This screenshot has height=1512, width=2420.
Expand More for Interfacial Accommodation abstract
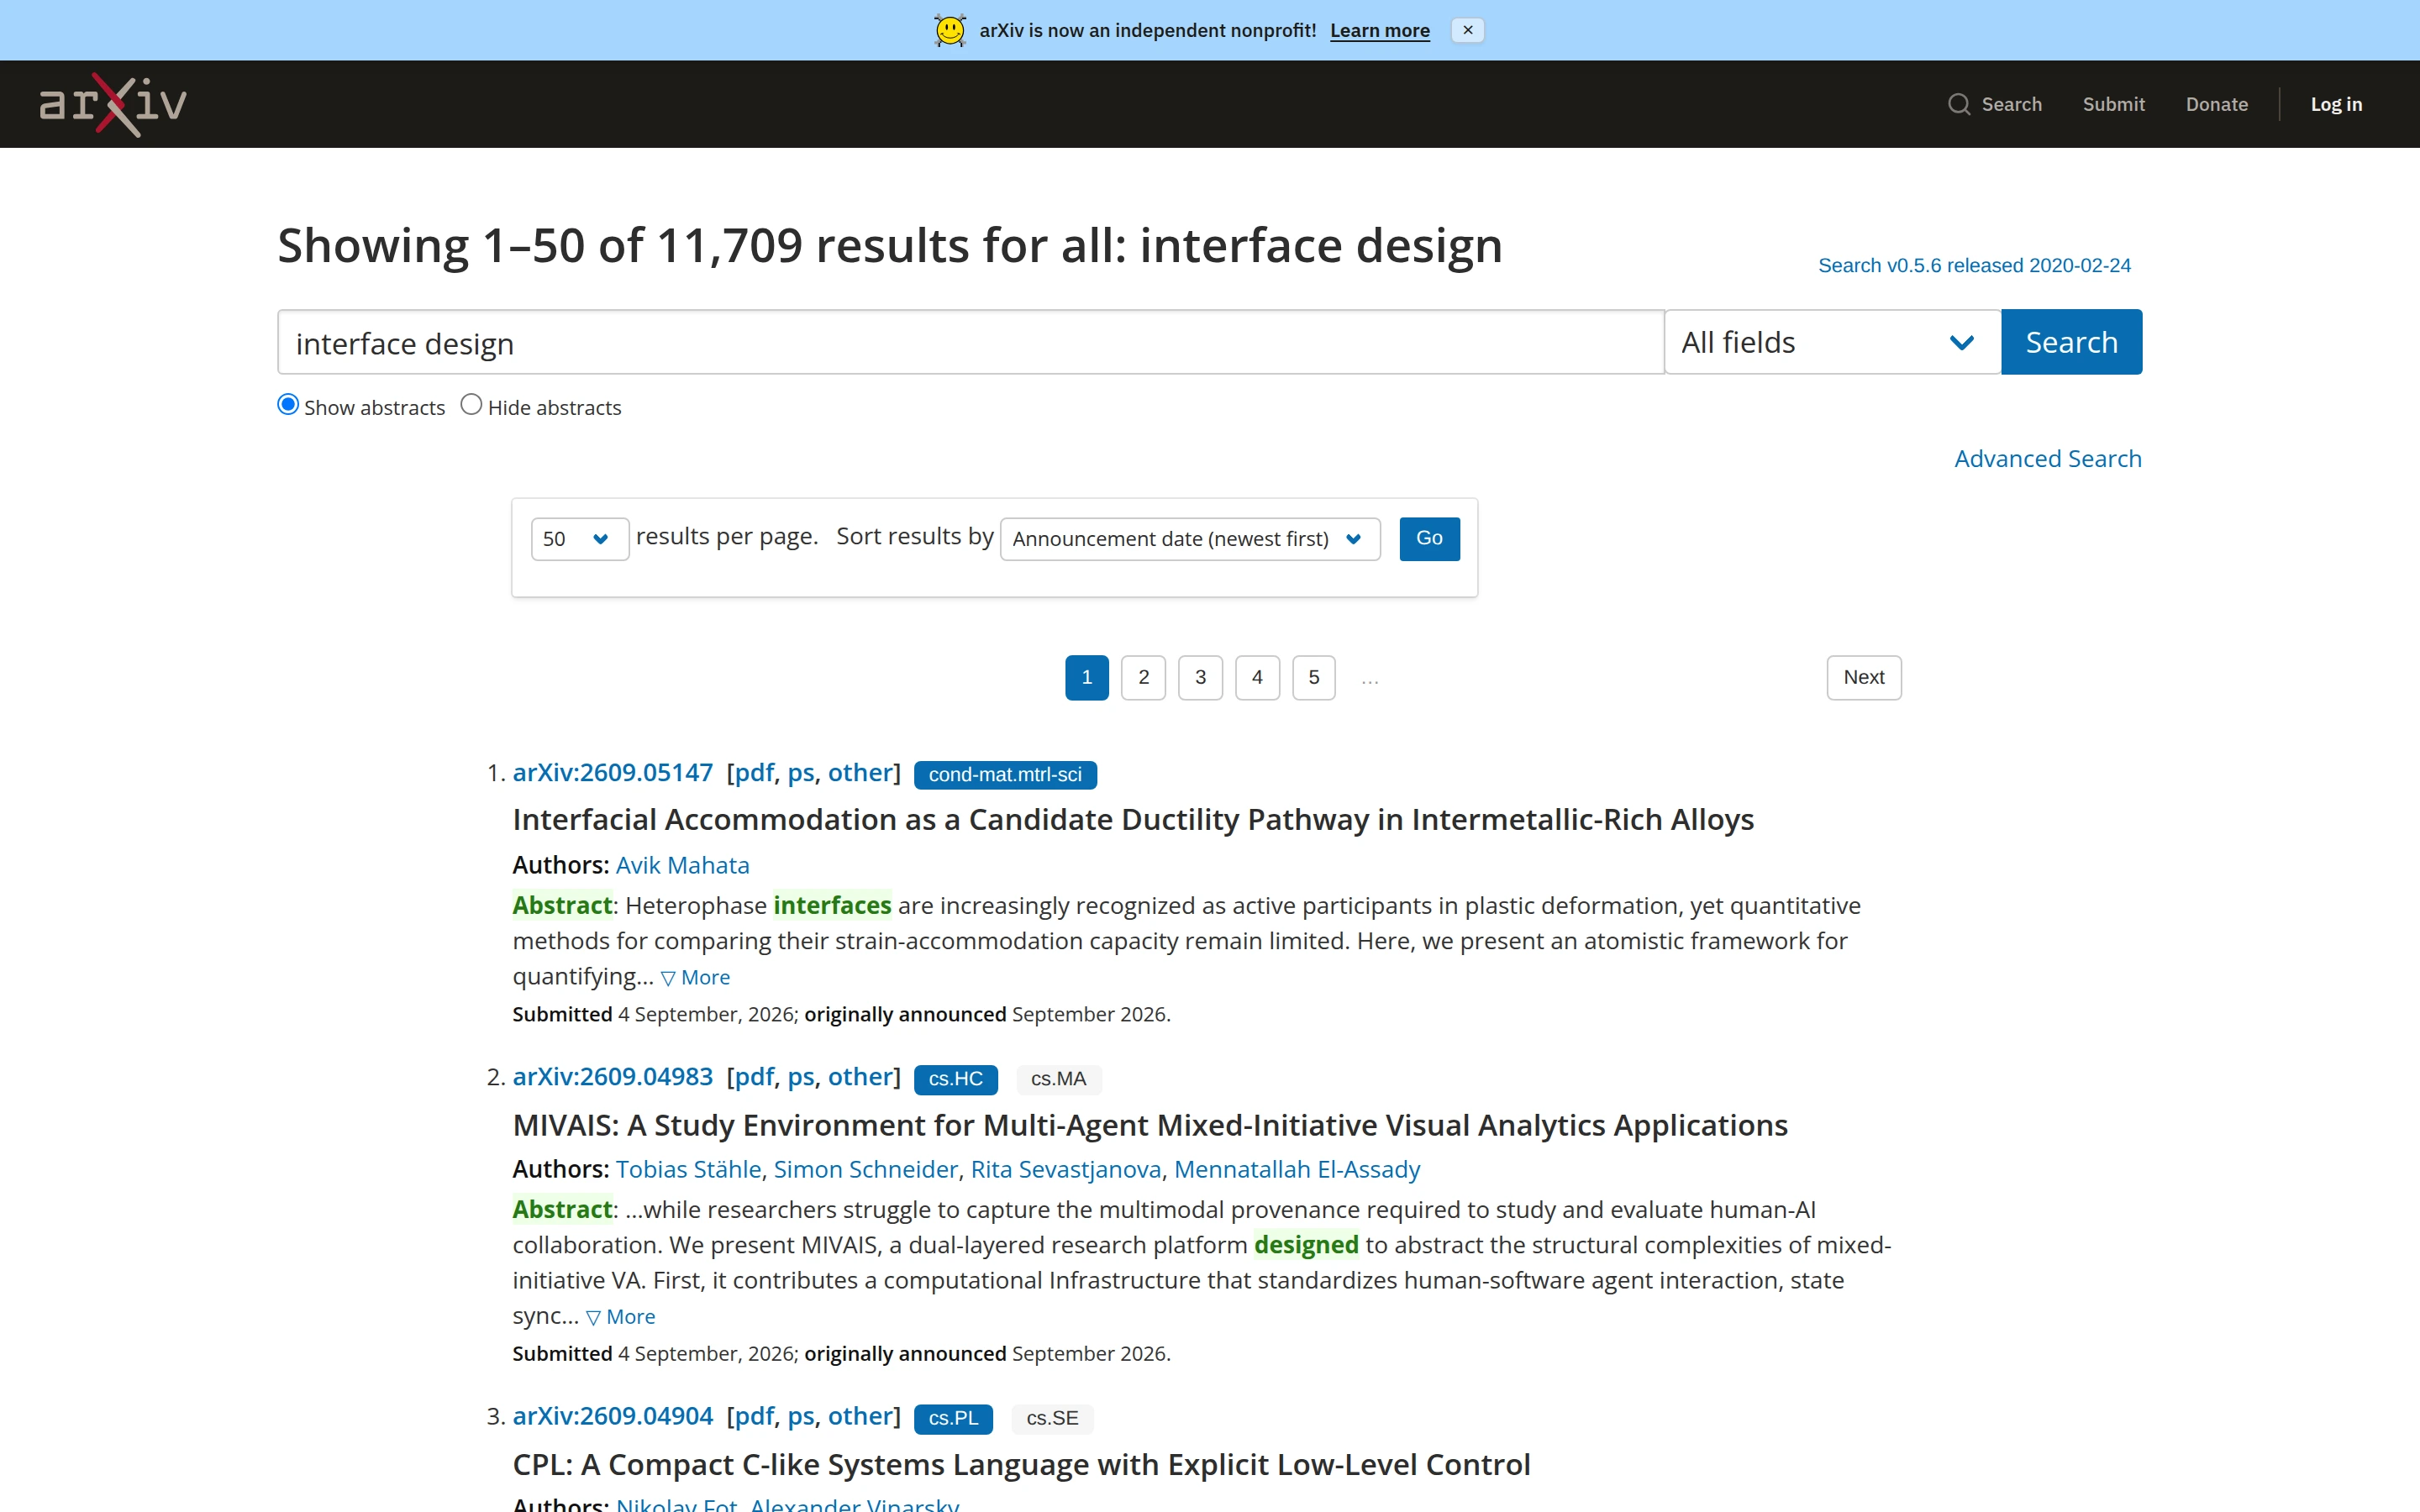click(696, 978)
